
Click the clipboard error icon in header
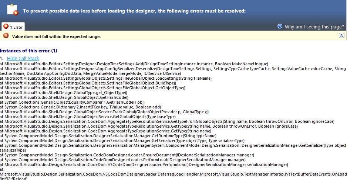[x=13, y=10]
